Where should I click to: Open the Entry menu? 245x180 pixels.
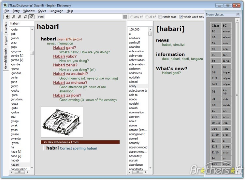click(16, 11)
